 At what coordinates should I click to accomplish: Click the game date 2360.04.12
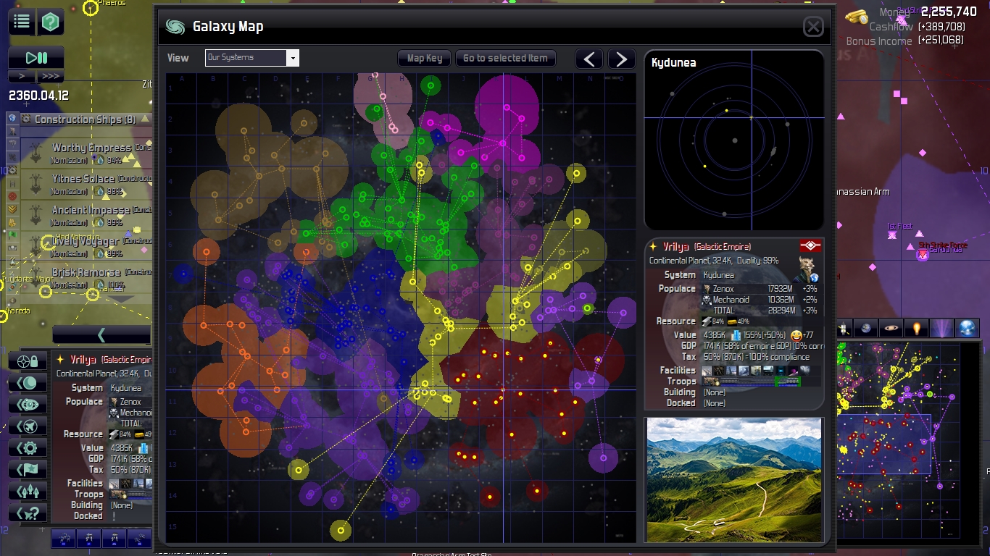(38, 96)
